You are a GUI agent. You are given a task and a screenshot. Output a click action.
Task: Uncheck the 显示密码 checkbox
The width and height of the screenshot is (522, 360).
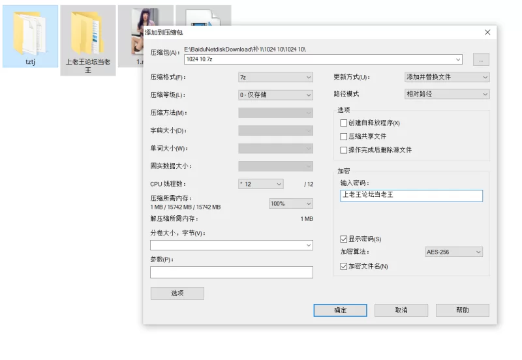click(344, 239)
